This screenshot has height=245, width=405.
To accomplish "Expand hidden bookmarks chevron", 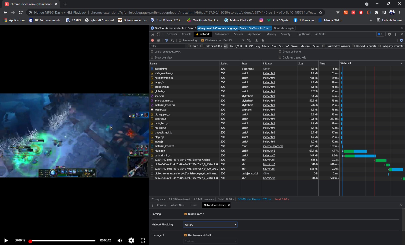I will pyautogui.click(x=371, y=20).
